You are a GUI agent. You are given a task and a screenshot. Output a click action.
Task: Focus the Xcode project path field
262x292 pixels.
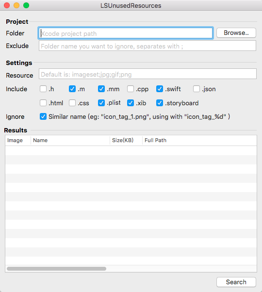pyautogui.click(x=126, y=33)
